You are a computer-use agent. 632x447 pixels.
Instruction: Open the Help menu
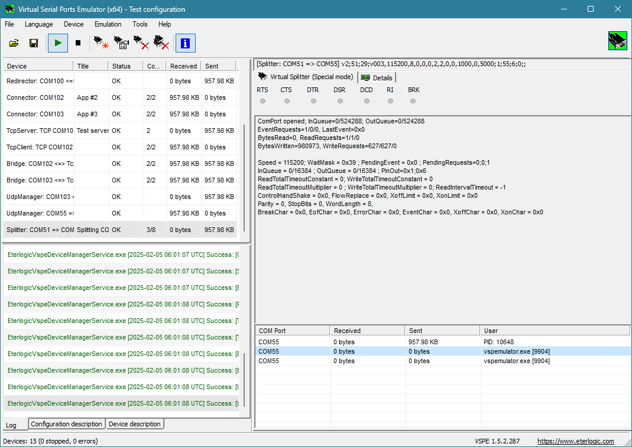[x=164, y=24]
